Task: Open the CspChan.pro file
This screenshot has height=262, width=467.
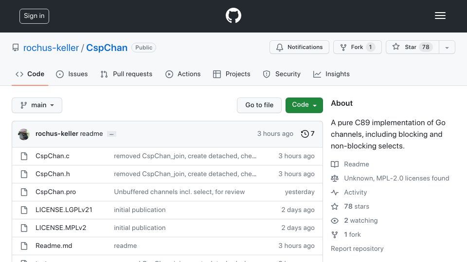Action: 55,192
